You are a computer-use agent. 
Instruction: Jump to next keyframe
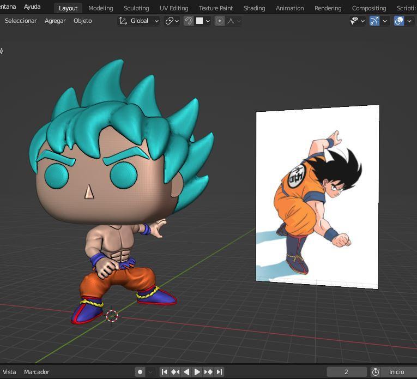pos(208,372)
